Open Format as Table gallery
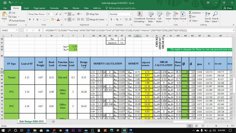The image size is (236, 133). point(151,17)
